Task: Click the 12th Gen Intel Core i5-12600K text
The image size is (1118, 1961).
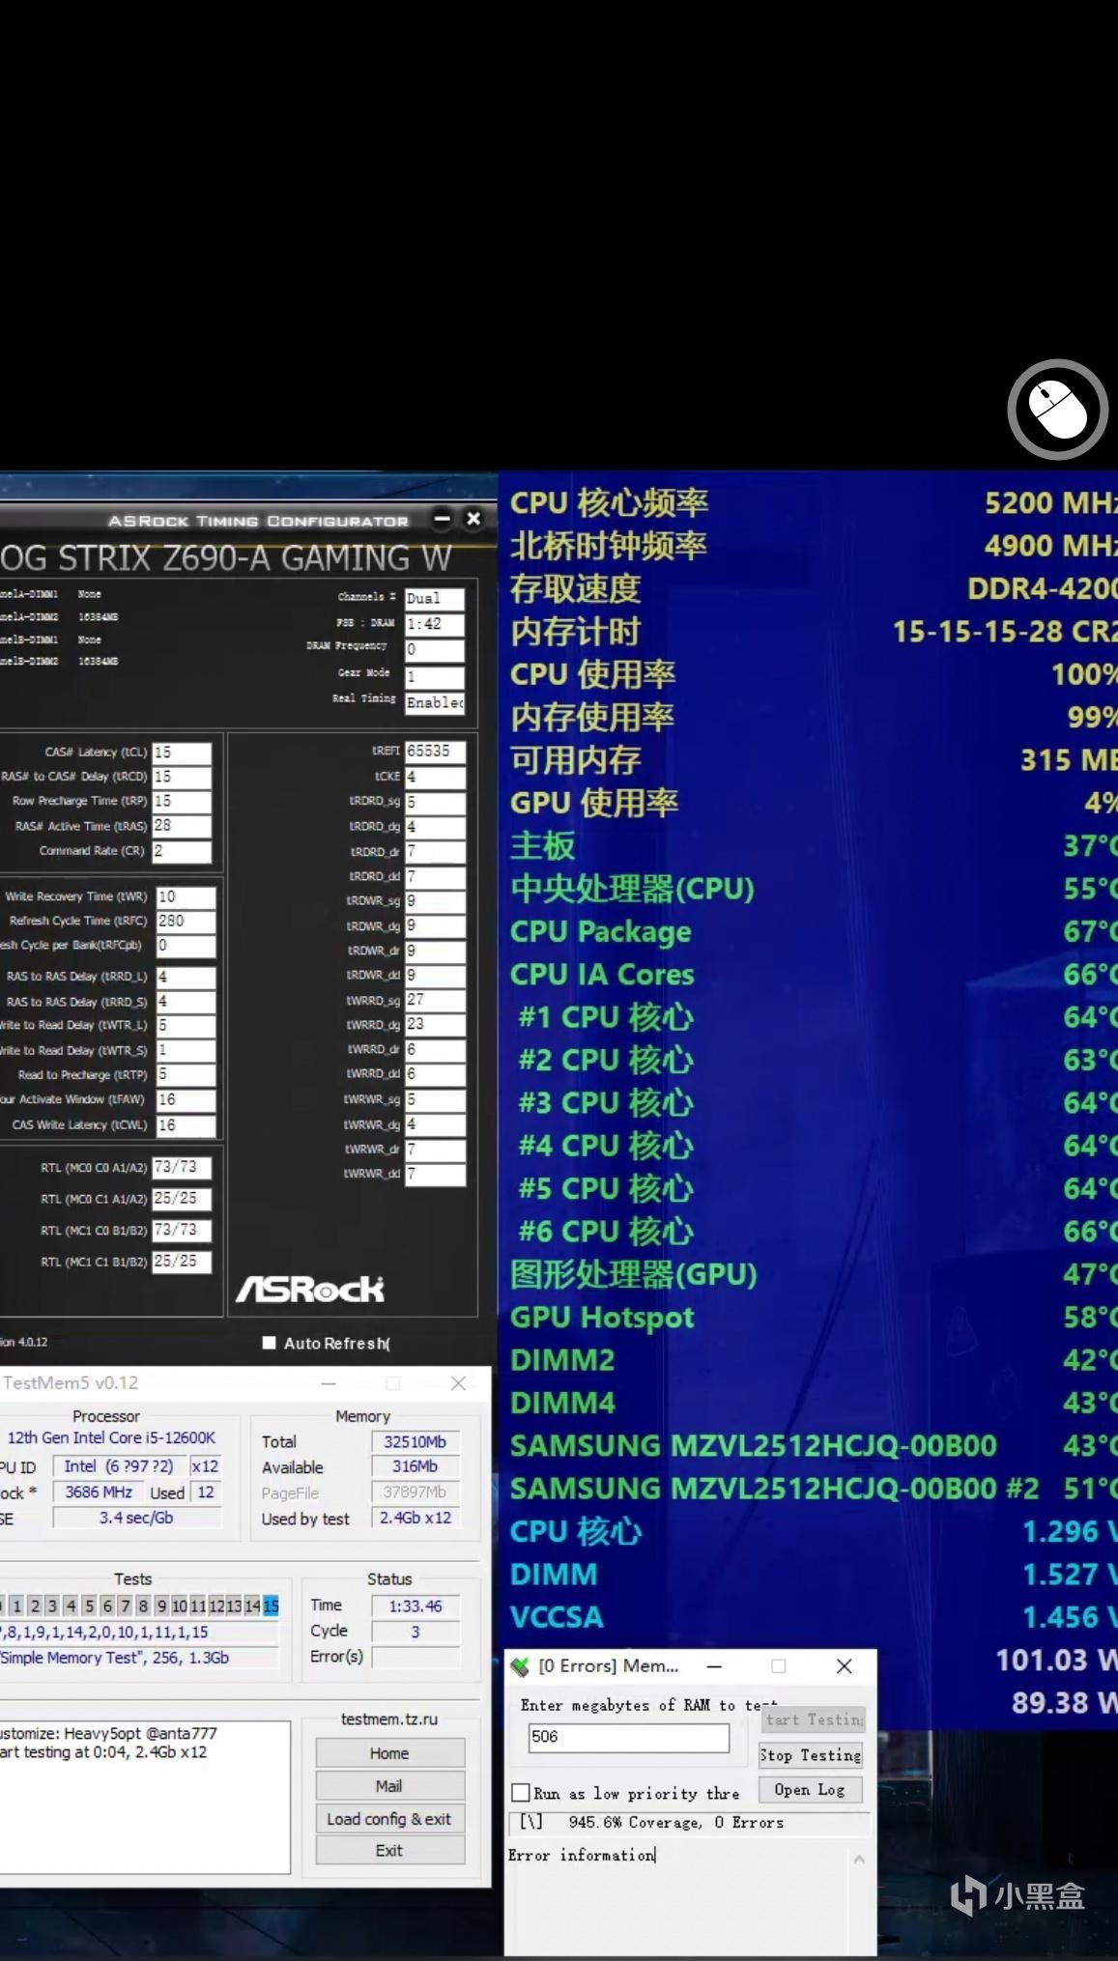Action: pos(111,1437)
